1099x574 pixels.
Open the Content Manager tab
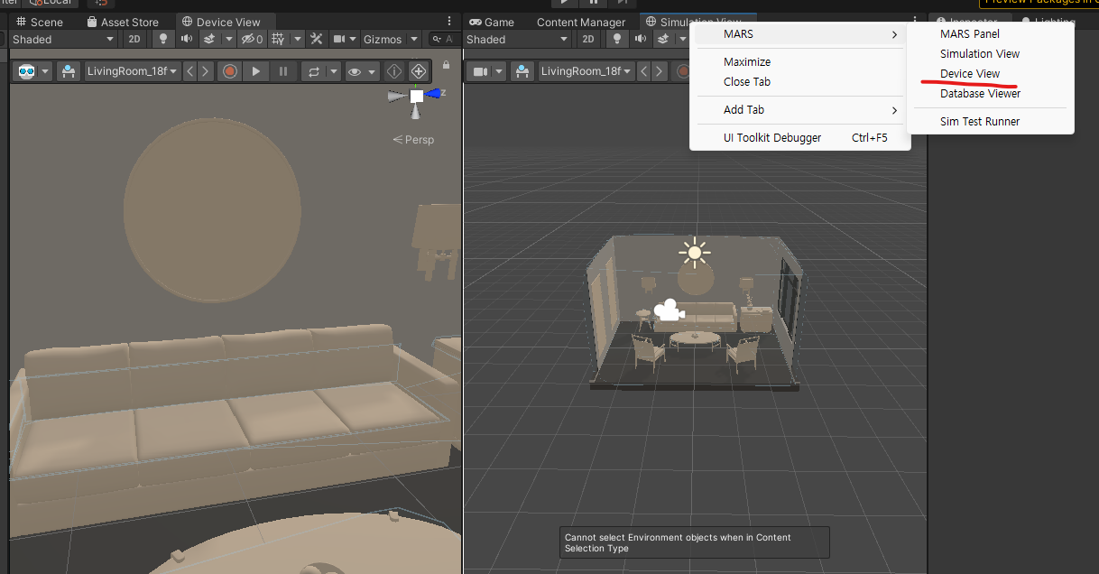581,22
